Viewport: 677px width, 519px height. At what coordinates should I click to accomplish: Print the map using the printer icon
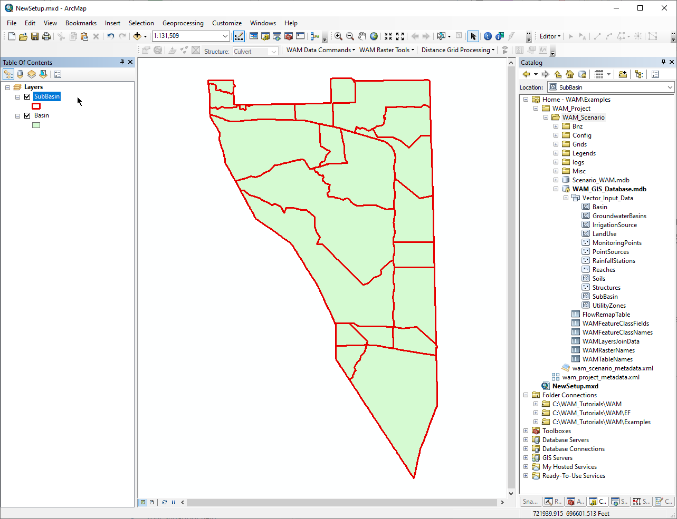click(x=46, y=36)
